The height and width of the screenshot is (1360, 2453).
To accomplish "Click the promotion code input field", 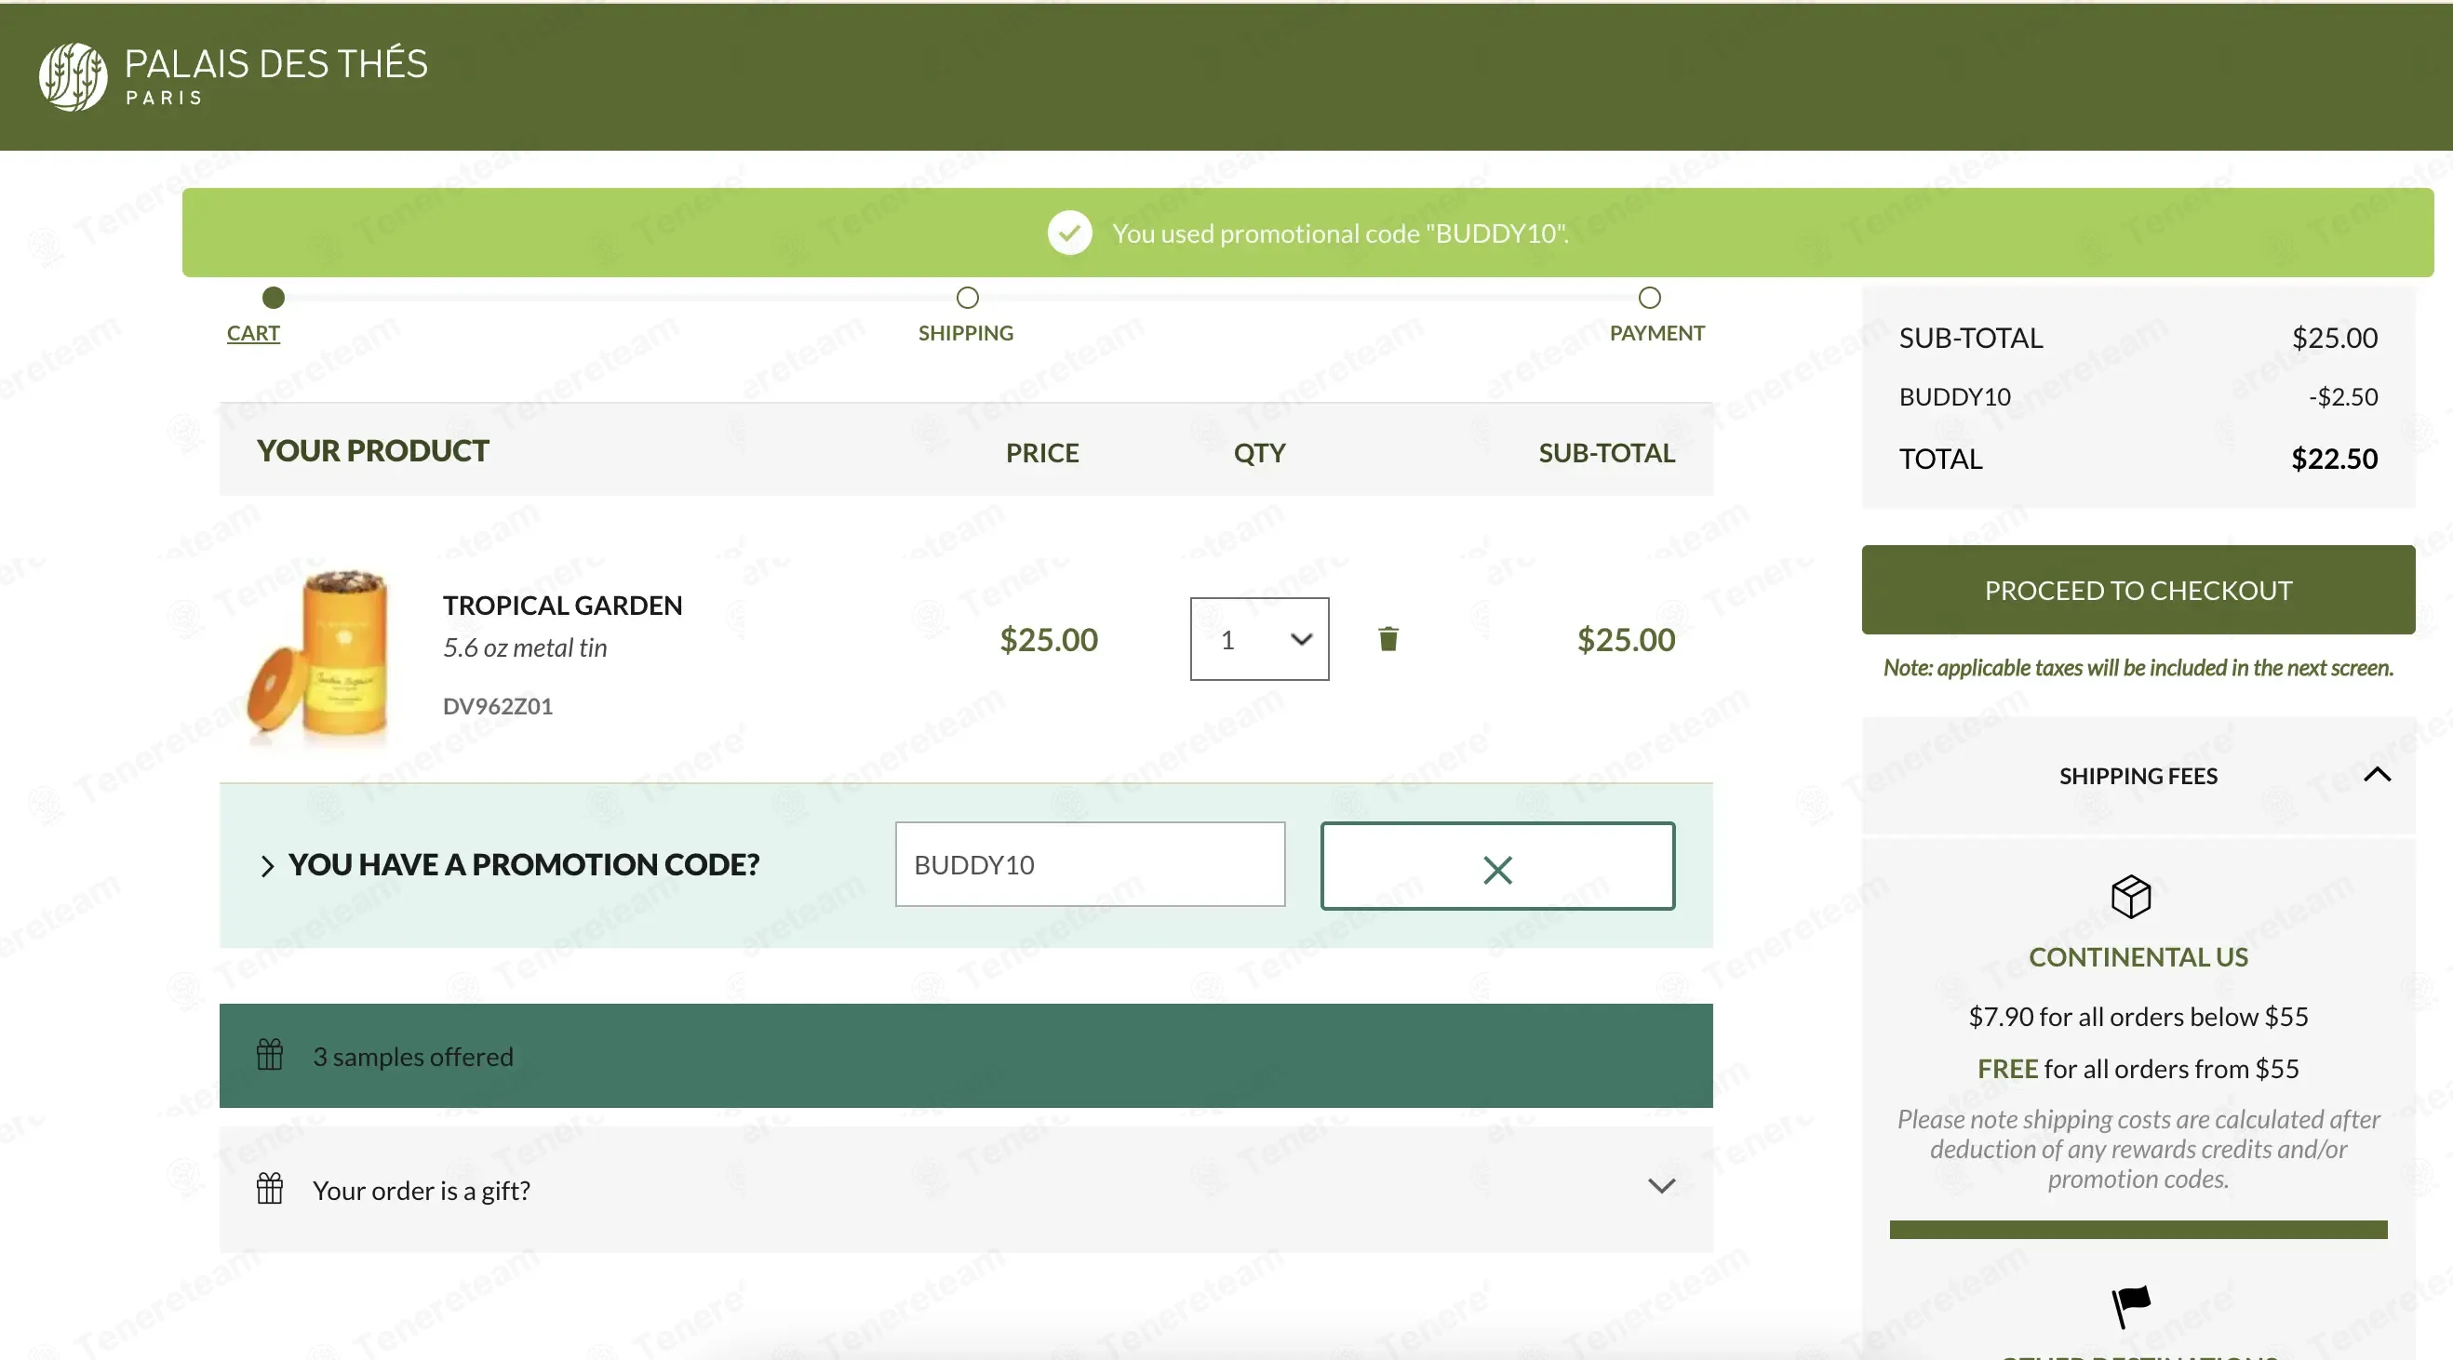I will click(x=1090, y=864).
